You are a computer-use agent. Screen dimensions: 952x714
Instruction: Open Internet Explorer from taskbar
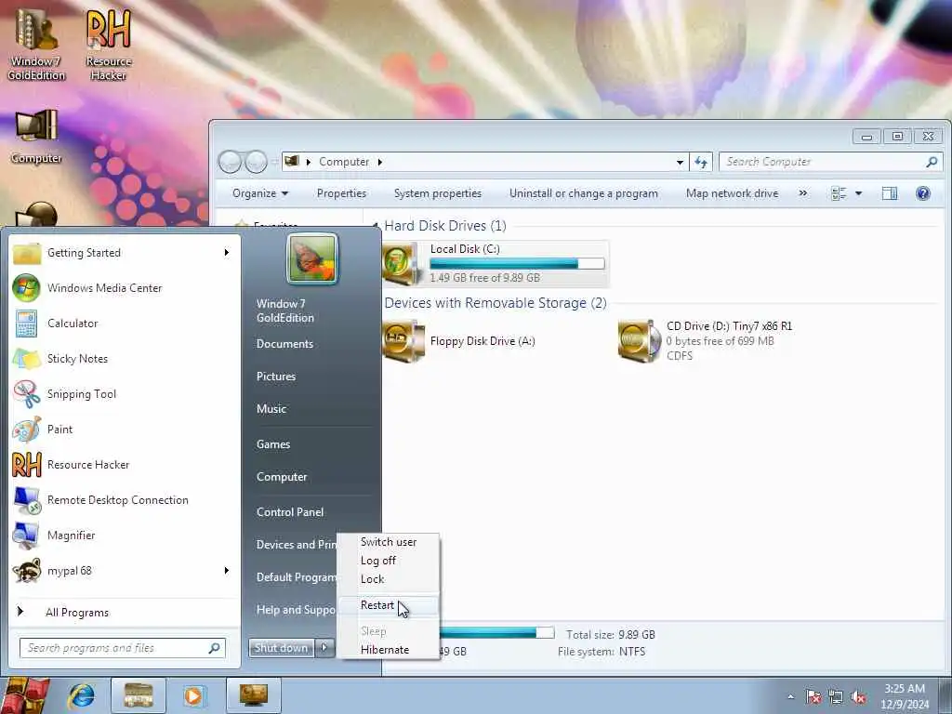click(82, 695)
